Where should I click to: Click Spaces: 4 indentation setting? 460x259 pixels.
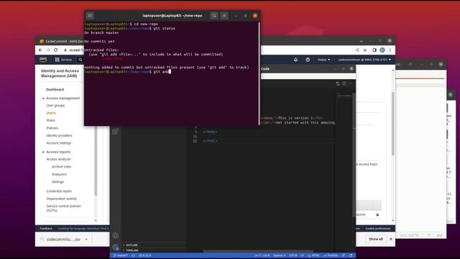[280, 255]
